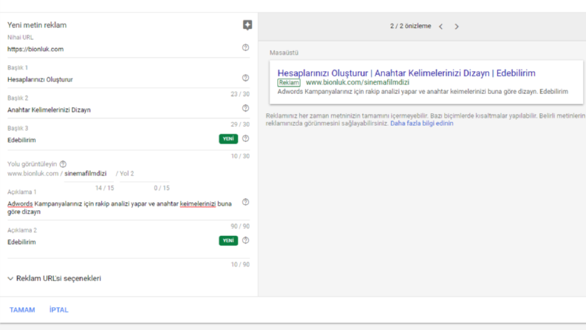The width and height of the screenshot is (586, 330).
Task: Click YENİ badge on Açıklama 2 row
Action: click(x=228, y=240)
